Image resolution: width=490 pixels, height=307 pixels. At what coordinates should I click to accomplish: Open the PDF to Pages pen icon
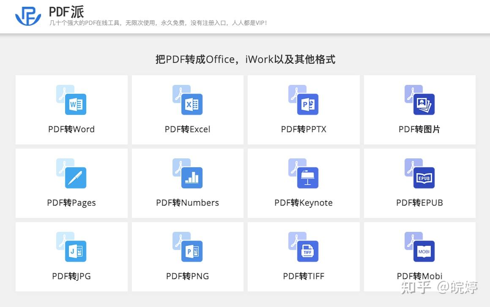click(x=71, y=174)
